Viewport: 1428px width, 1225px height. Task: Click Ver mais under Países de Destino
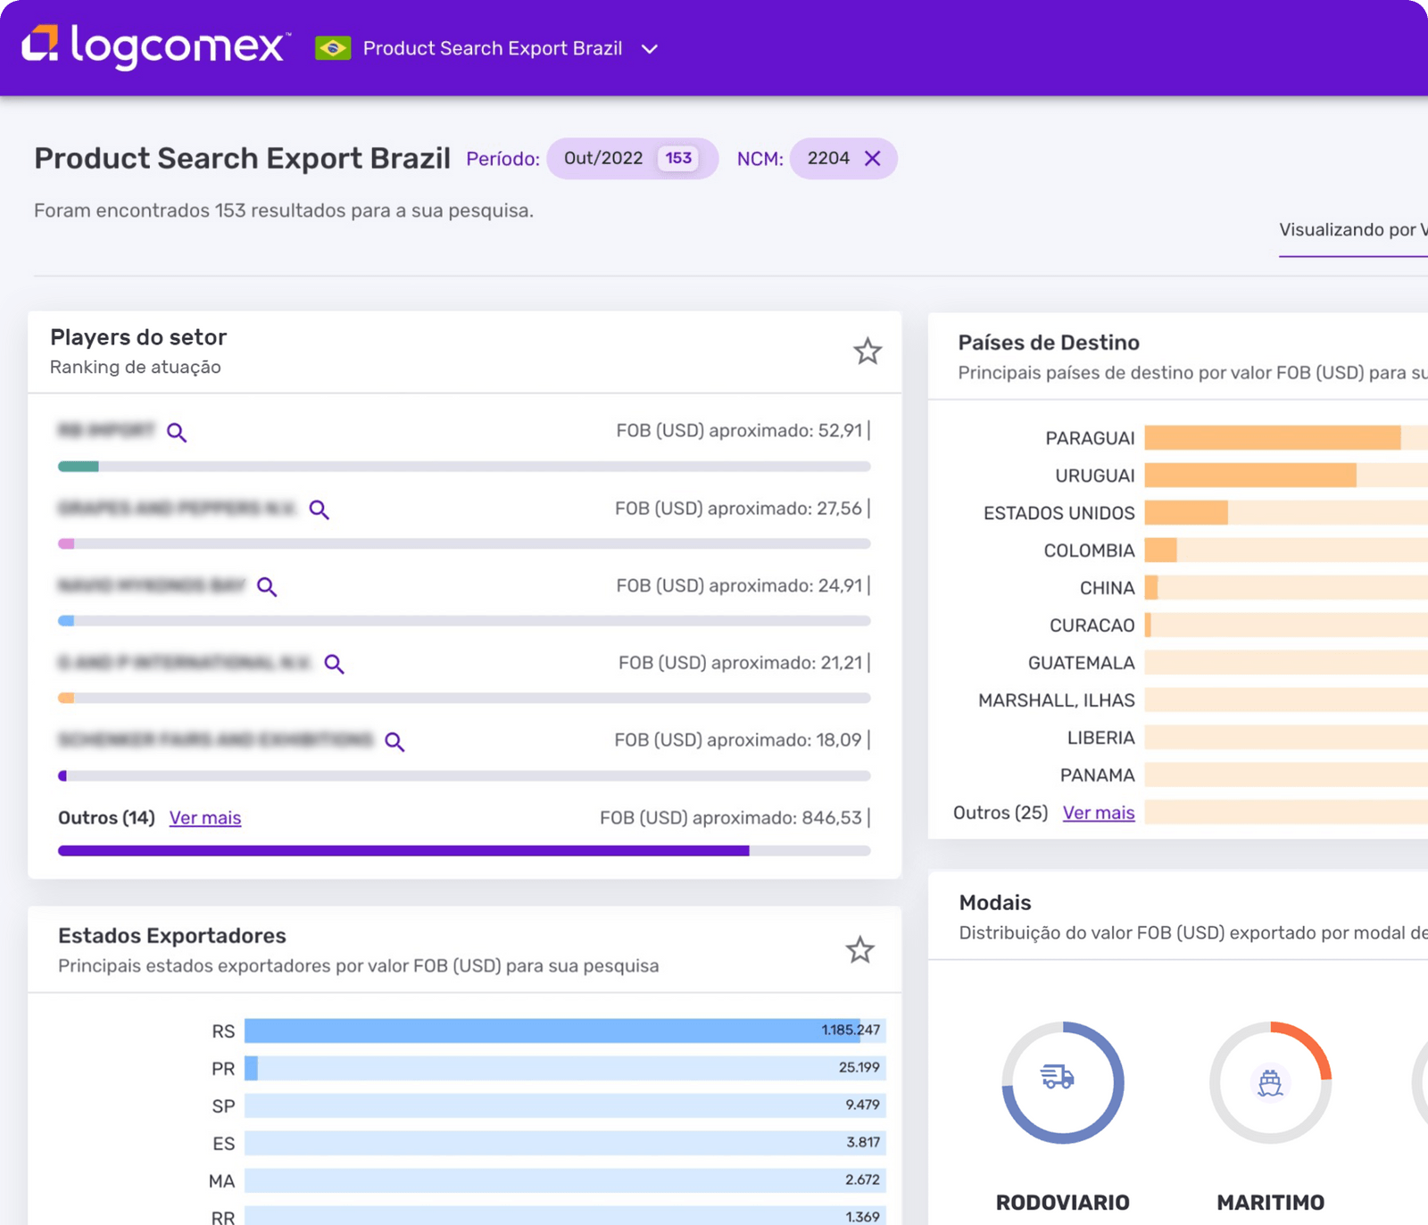coord(1098,813)
